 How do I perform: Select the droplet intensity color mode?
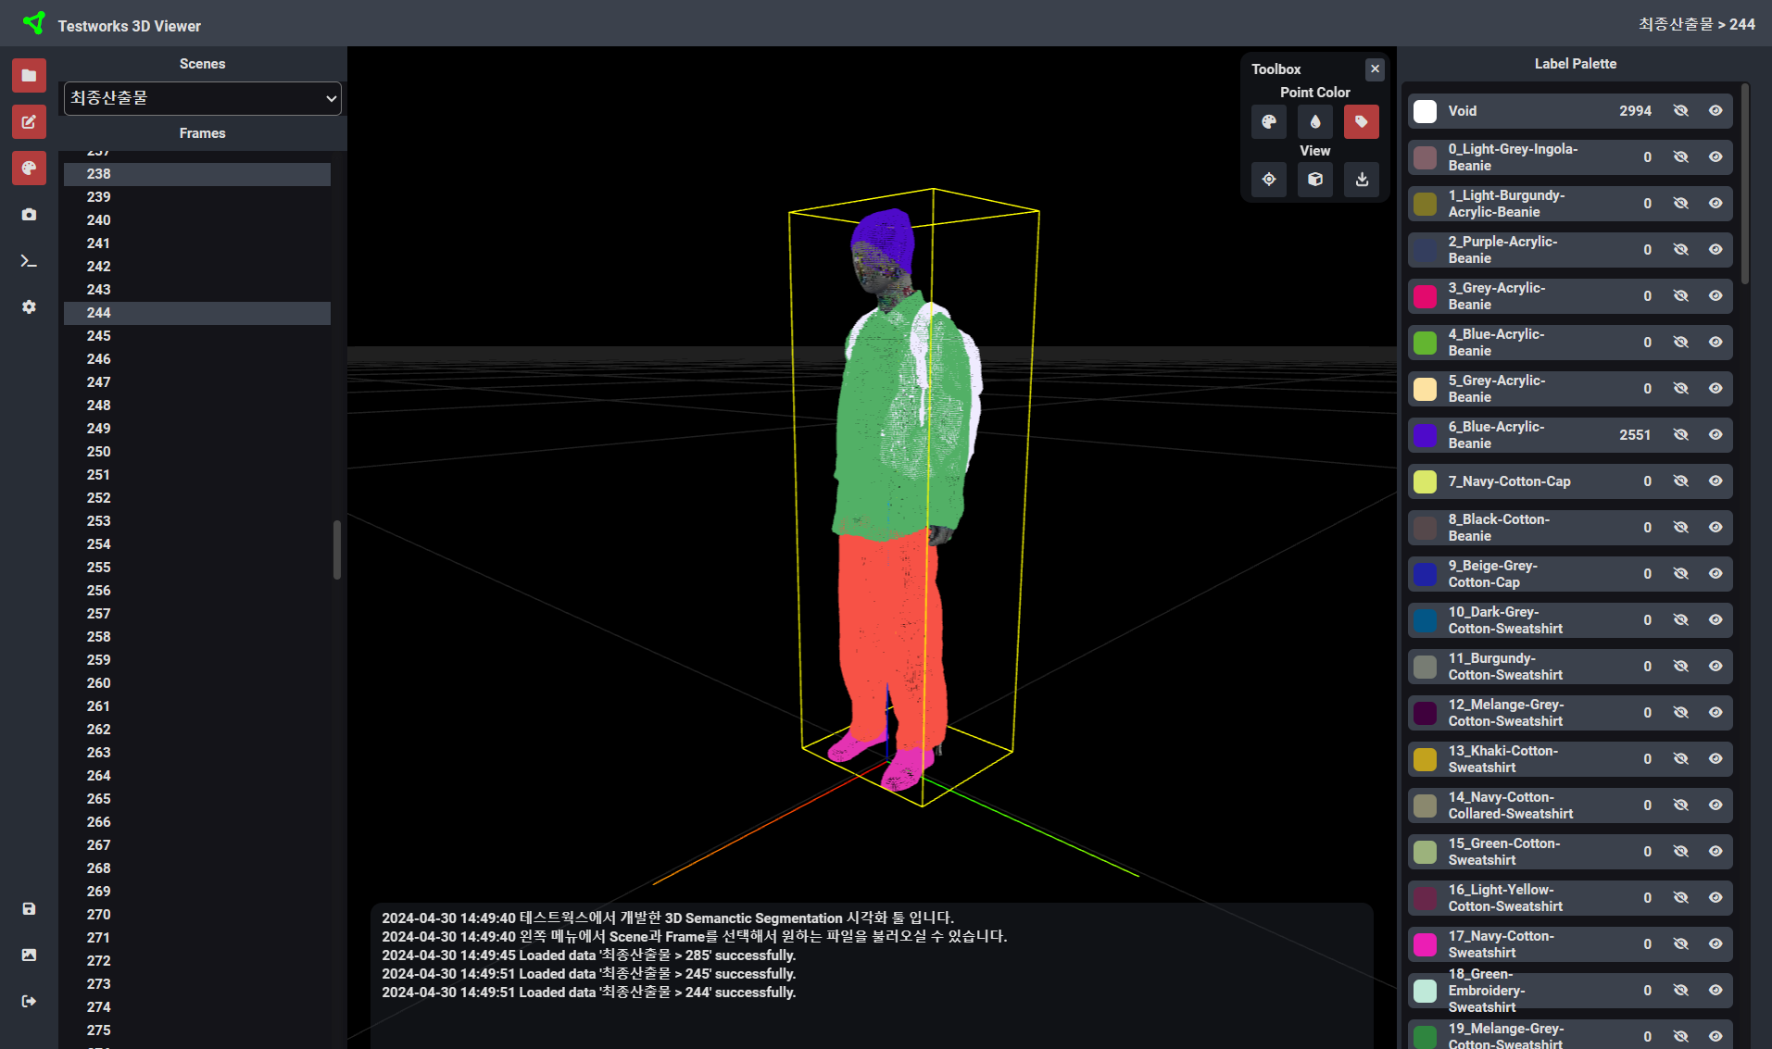point(1314,121)
